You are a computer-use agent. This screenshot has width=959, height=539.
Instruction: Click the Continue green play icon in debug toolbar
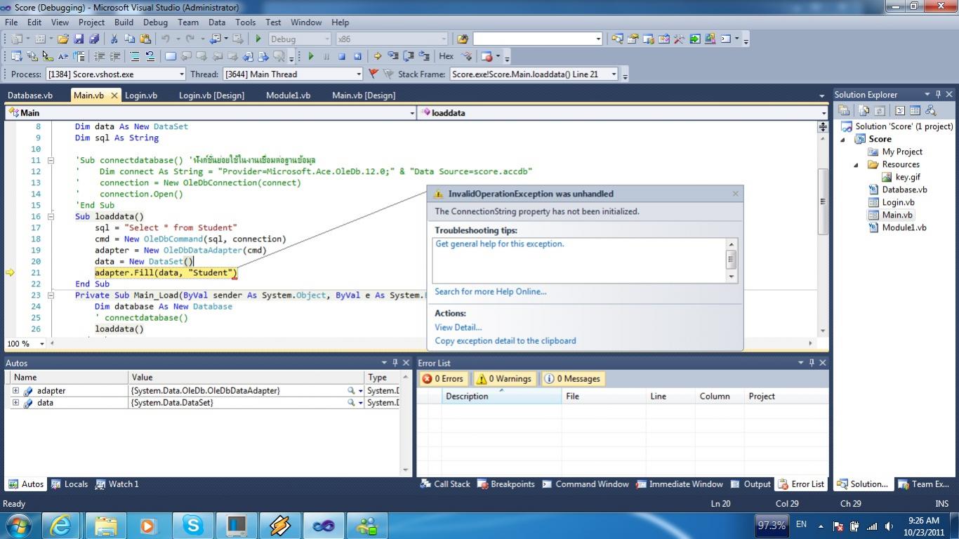click(311, 56)
